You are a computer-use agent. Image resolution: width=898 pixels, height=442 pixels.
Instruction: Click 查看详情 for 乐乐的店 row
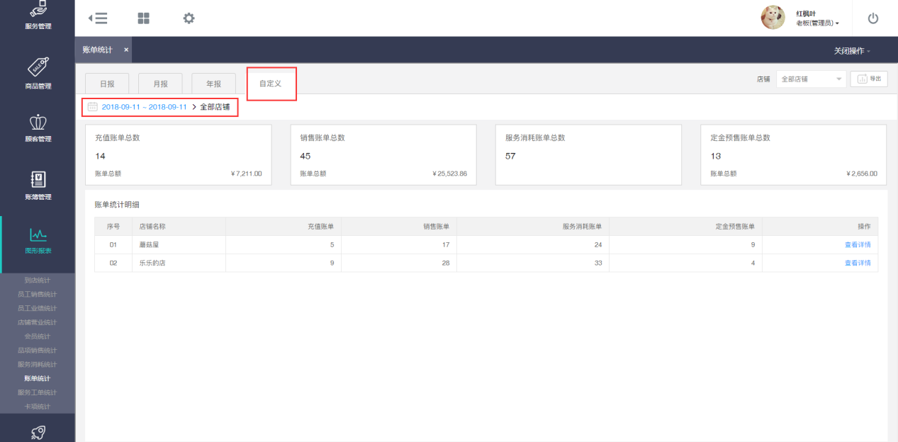857,263
